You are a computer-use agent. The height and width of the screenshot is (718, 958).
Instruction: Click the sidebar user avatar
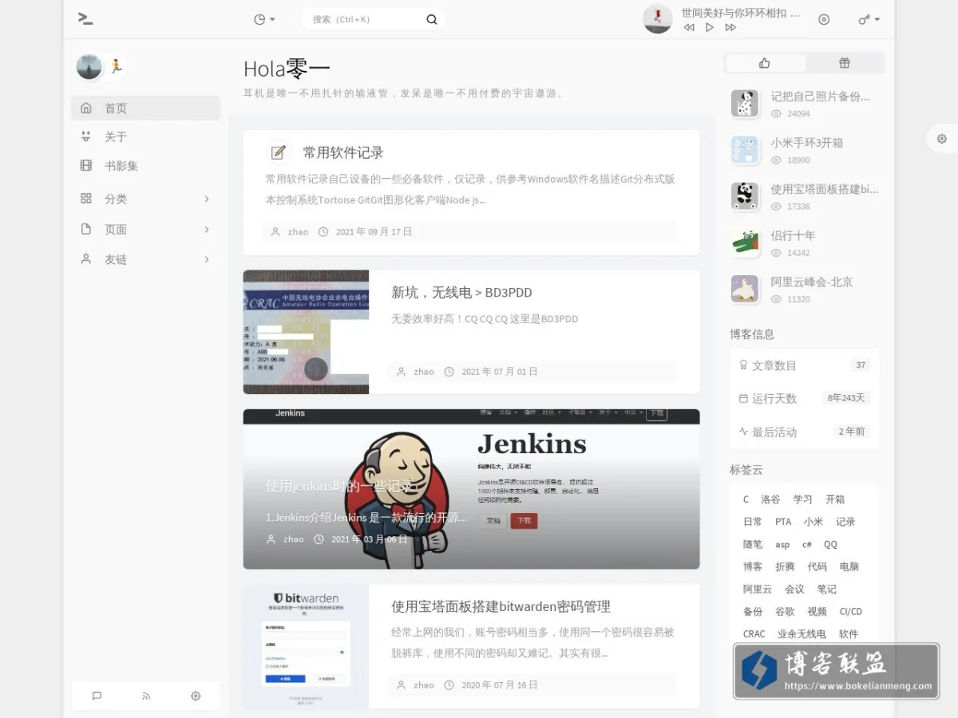pos(89,67)
